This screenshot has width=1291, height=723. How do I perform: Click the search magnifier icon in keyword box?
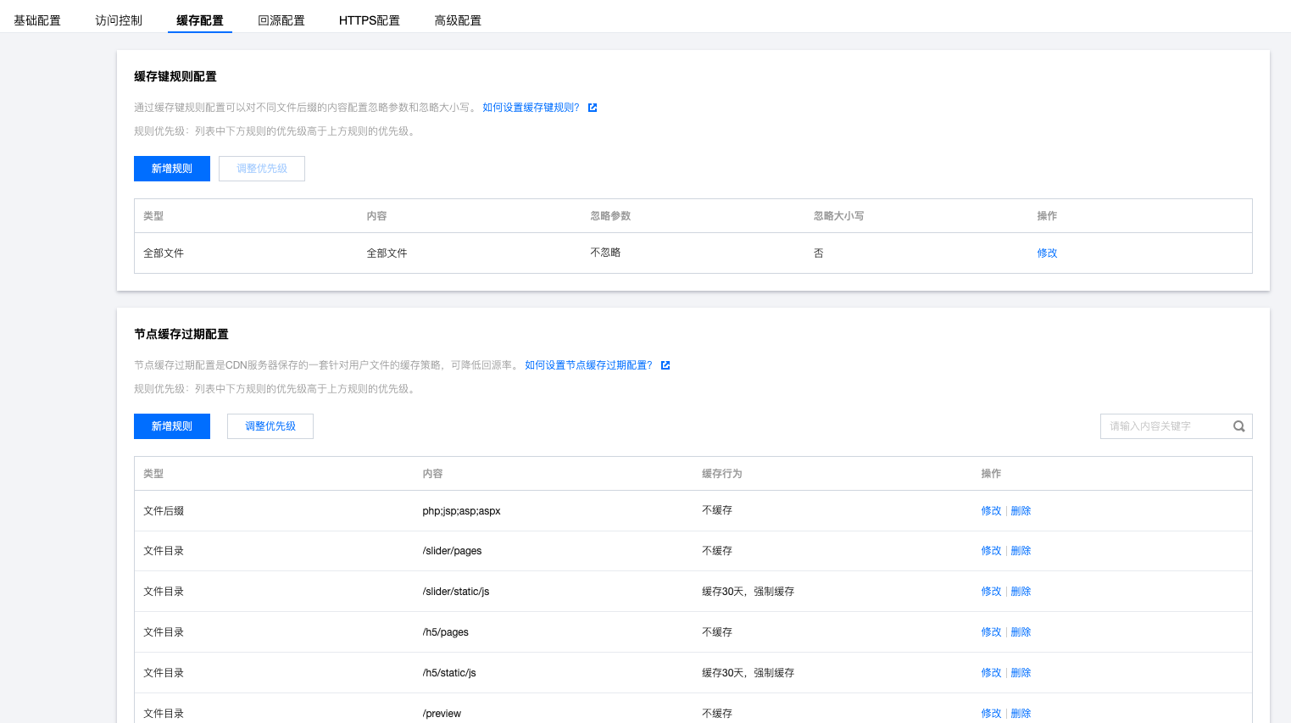click(x=1238, y=426)
